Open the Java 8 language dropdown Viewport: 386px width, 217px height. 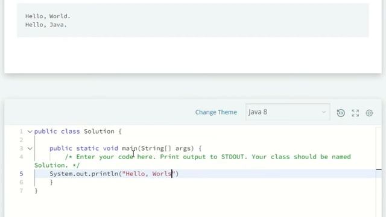[288, 112]
